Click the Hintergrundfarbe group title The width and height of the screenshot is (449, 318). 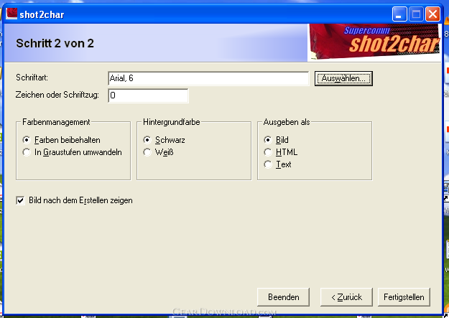[172, 122]
